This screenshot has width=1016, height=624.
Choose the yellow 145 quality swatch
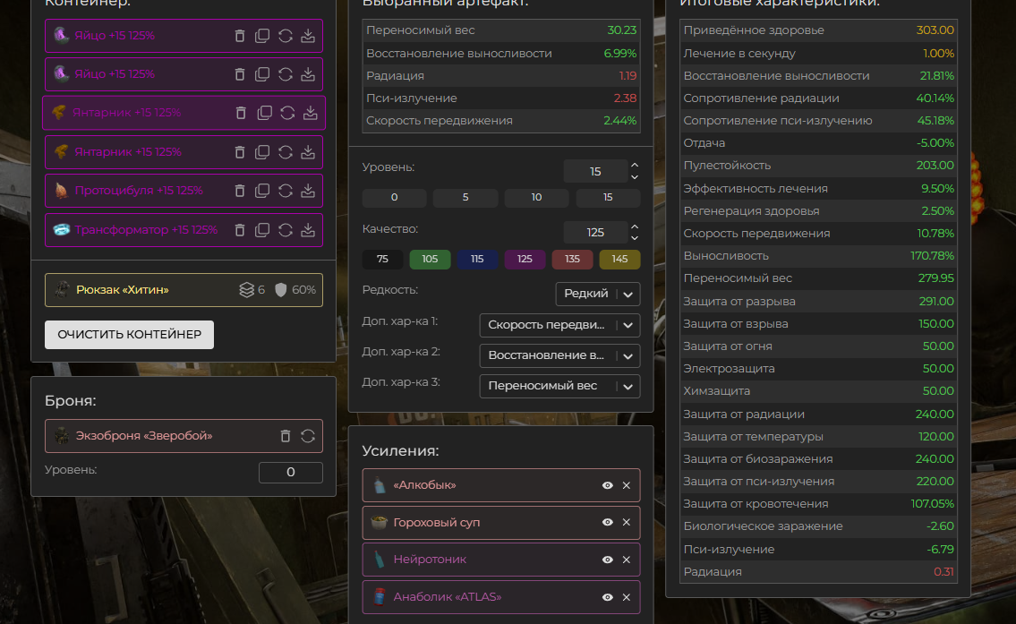click(619, 260)
